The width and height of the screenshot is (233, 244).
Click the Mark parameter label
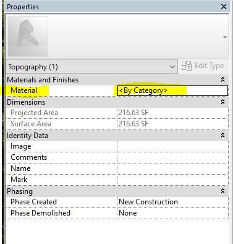coord(19,180)
